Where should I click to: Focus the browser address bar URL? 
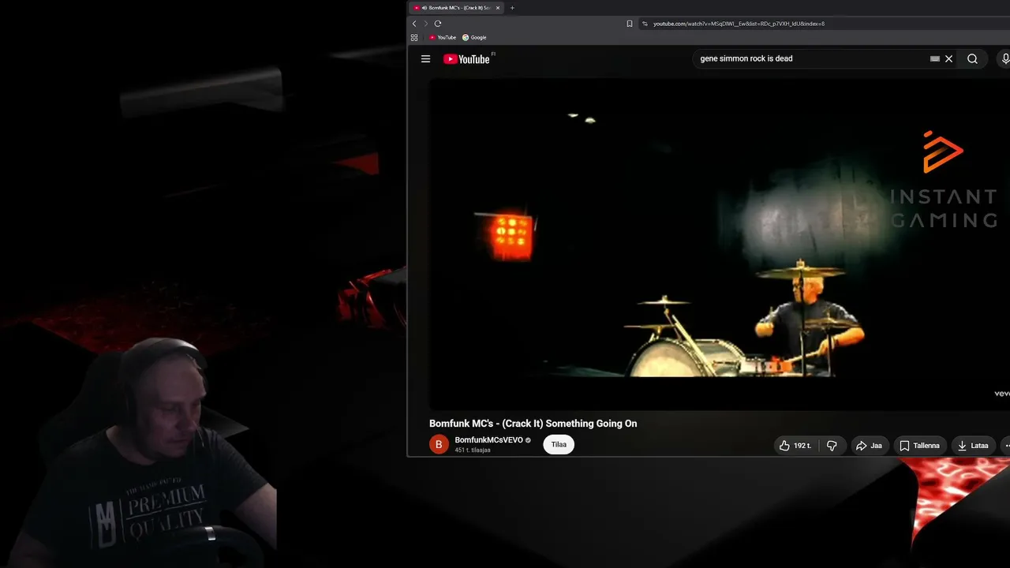click(x=739, y=24)
